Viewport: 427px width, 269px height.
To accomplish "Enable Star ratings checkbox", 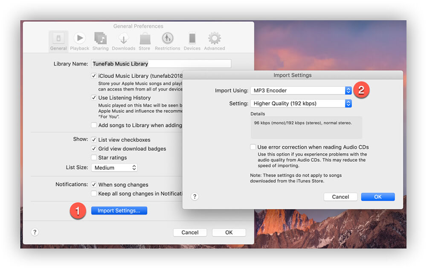I will pos(94,158).
